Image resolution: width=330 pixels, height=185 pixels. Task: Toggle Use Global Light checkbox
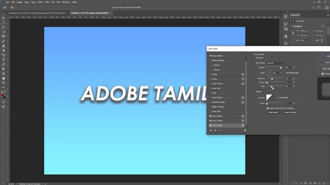pyautogui.click(x=284, y=73)
